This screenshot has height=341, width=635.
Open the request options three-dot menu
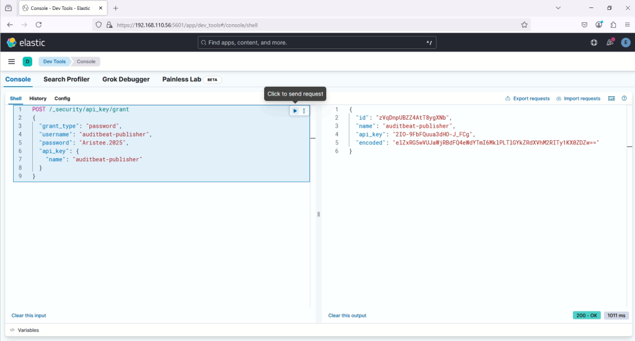pyautogui.click(x=304, y=110)
